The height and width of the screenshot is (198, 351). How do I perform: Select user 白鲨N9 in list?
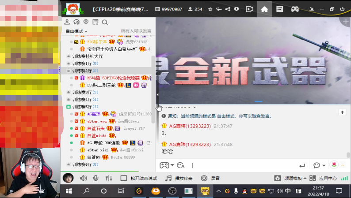click(x=94, y=157)
